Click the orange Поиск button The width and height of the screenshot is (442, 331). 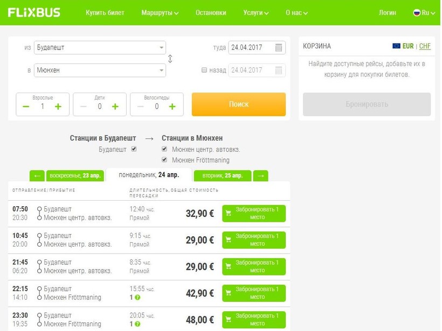coord(239,104)
